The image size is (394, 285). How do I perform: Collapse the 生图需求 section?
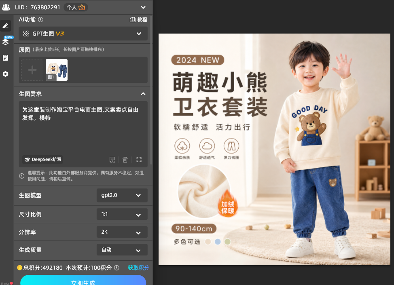pos(143,94)
